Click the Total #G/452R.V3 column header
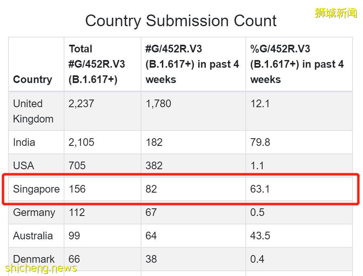363x276 pixels. [97, 64]
